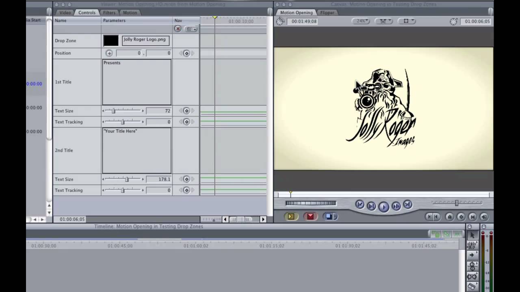Click the Canvas playhead in scrubber bar
The height and width of the screenshot is (292, 520).
(x=290, y=194)
